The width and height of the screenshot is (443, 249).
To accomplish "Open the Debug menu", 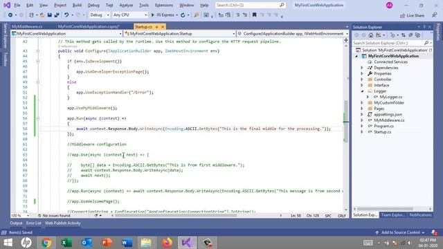I will pos(93,5).
